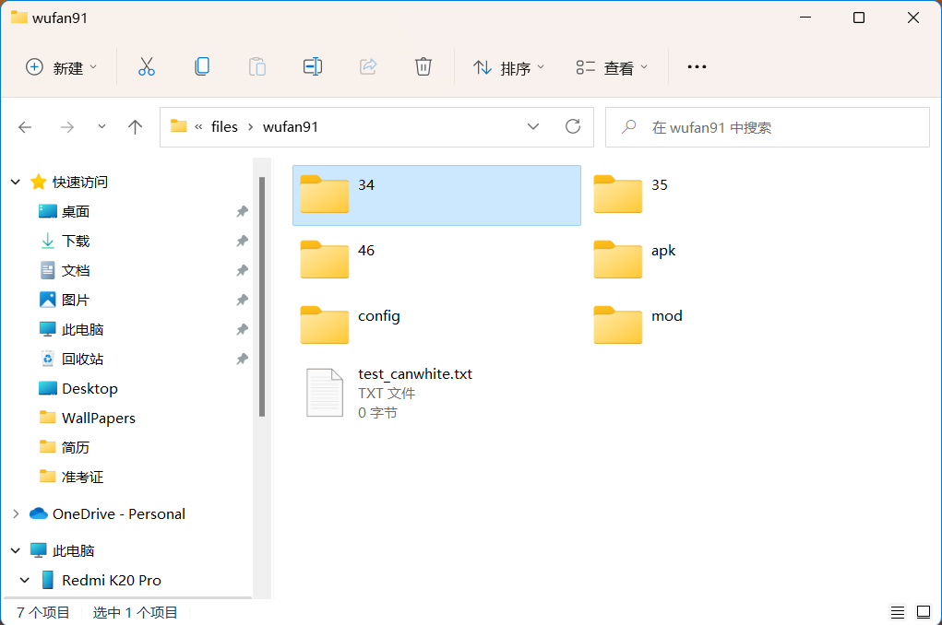942x625 pixels.
Task: Click the Rename icon in toolbar
Action: (x=312, y=66)
